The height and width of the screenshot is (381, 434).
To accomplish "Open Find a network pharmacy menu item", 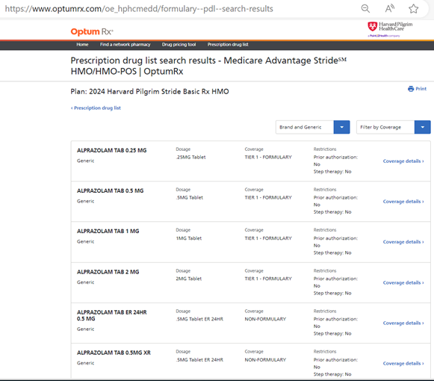I will coord(125,45).
